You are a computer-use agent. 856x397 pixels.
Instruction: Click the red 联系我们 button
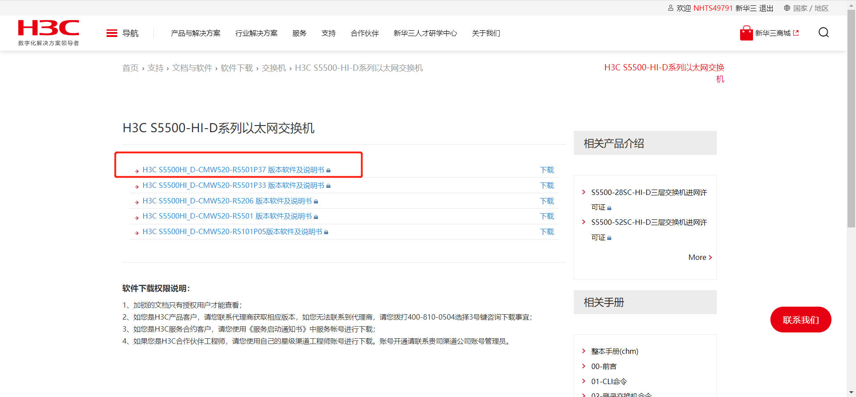[801, 320]
